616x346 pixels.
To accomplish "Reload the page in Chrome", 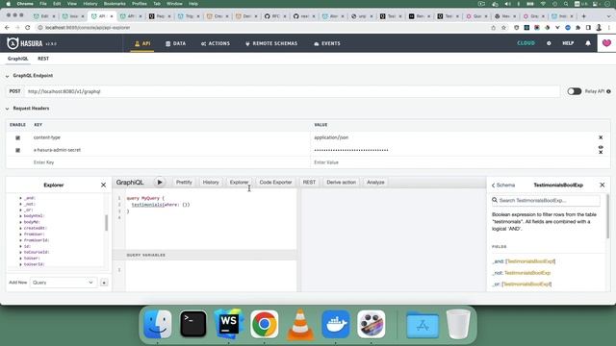I will 28,28.
